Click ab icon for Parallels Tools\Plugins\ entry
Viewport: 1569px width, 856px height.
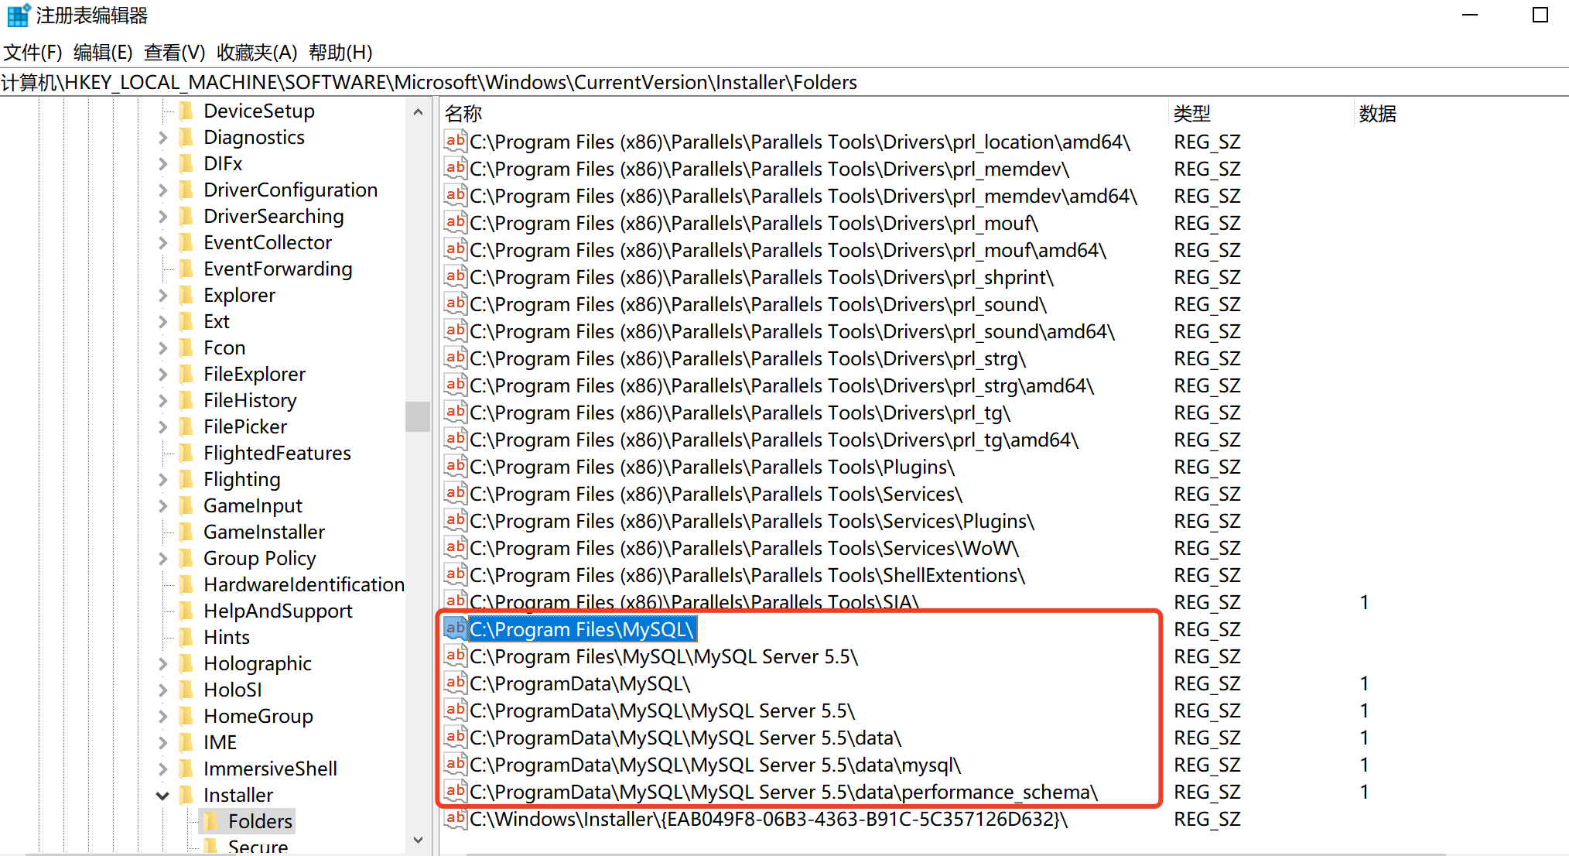(456, 467)
